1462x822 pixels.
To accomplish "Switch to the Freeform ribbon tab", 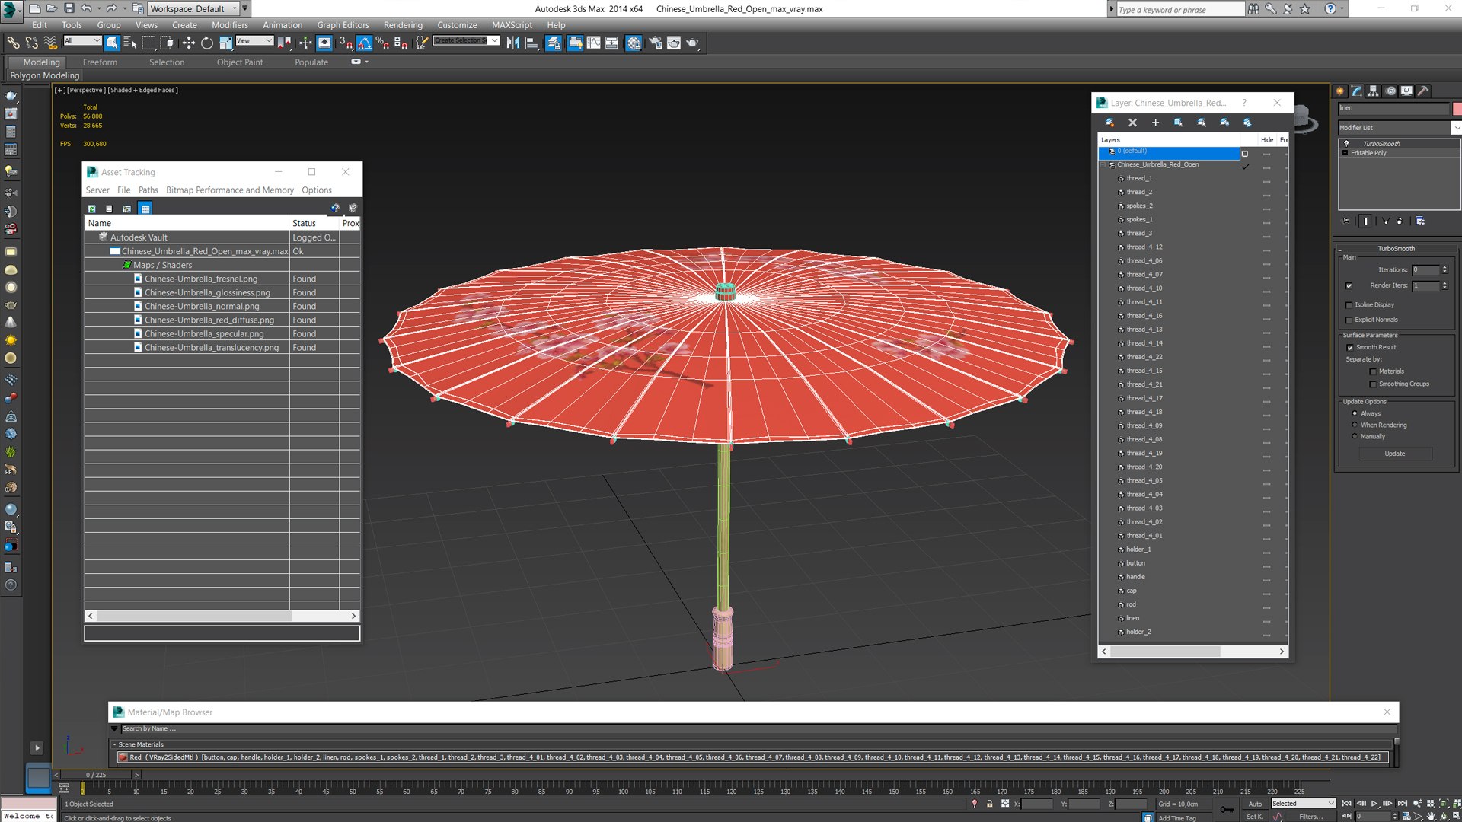I will pyautogui.click(x=100, y=62).
